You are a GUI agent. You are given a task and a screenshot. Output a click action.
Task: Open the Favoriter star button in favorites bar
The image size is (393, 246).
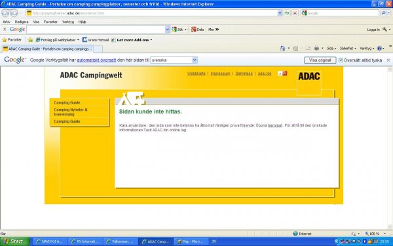[x=12, y=39]
